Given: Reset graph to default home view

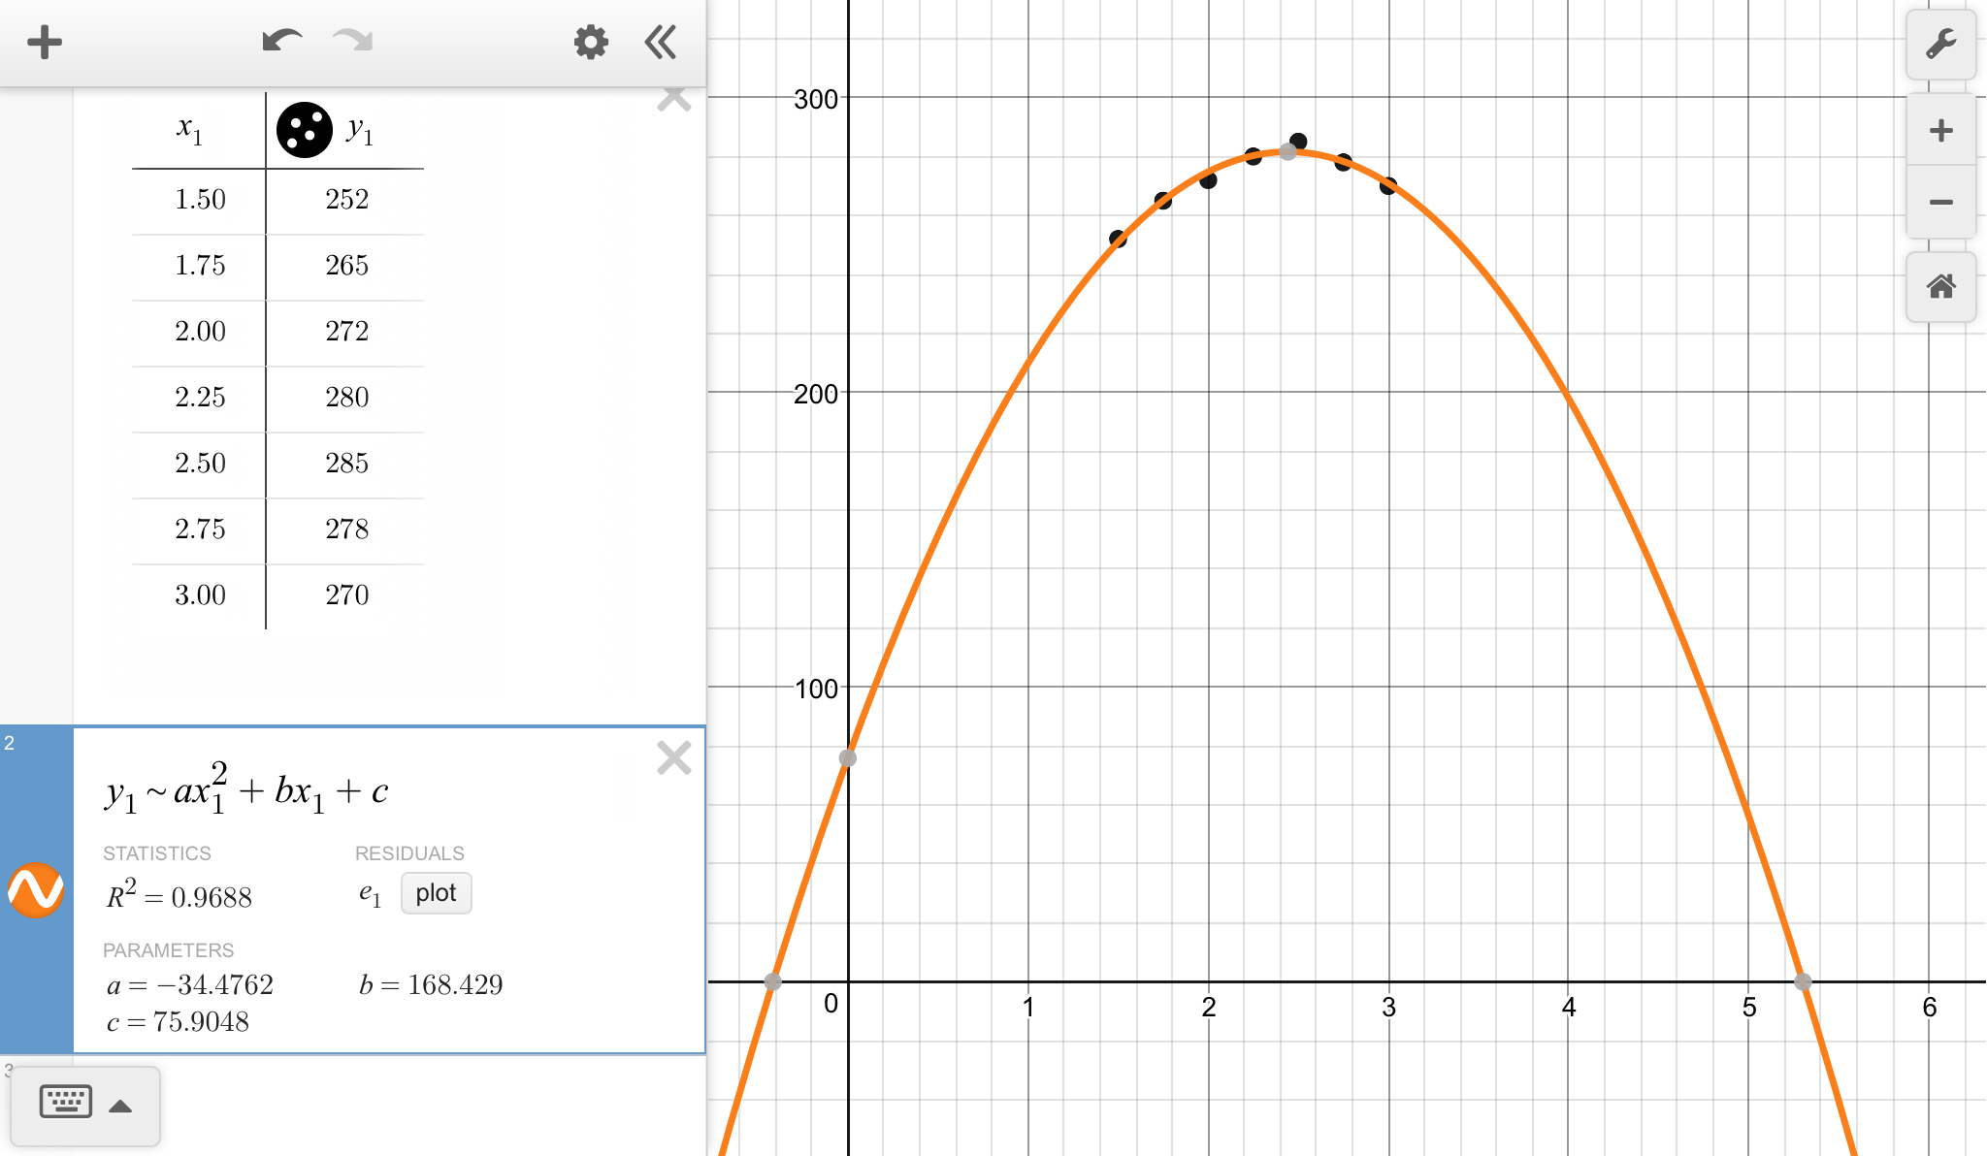Looking at the screenshot, I should [1940, 287].
